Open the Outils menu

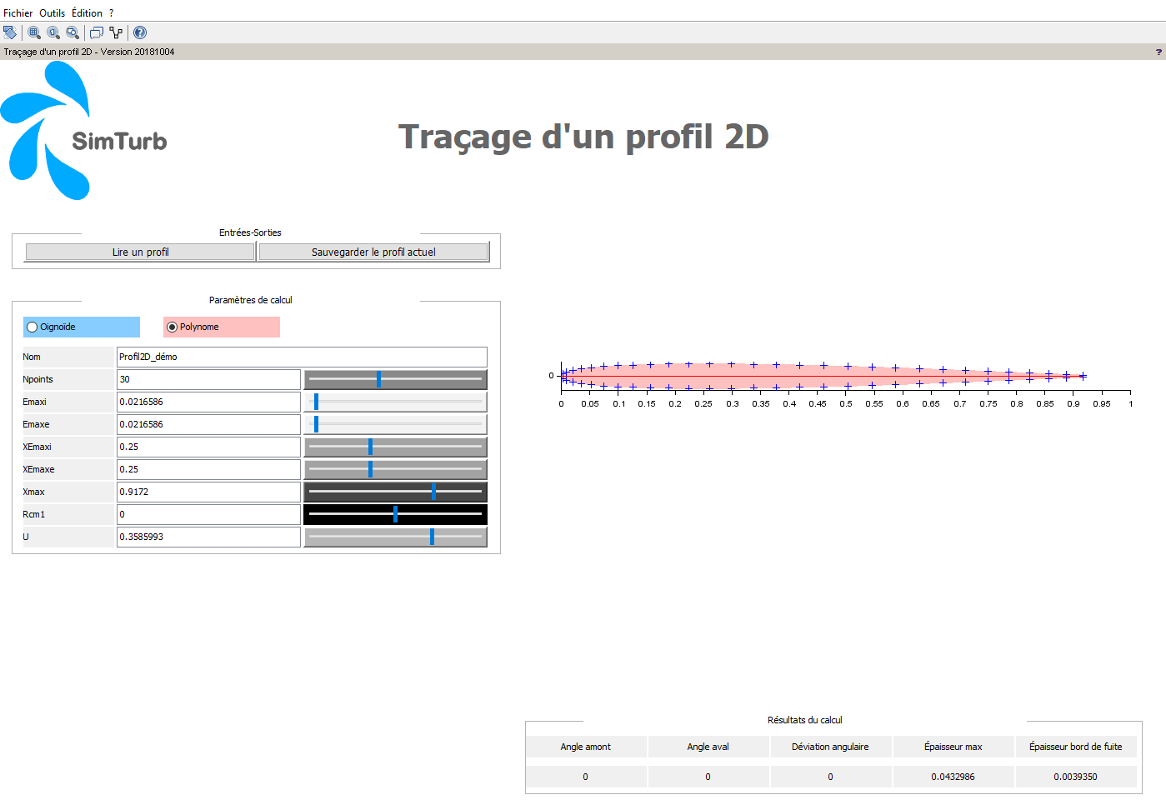click(x=52, y=13)
